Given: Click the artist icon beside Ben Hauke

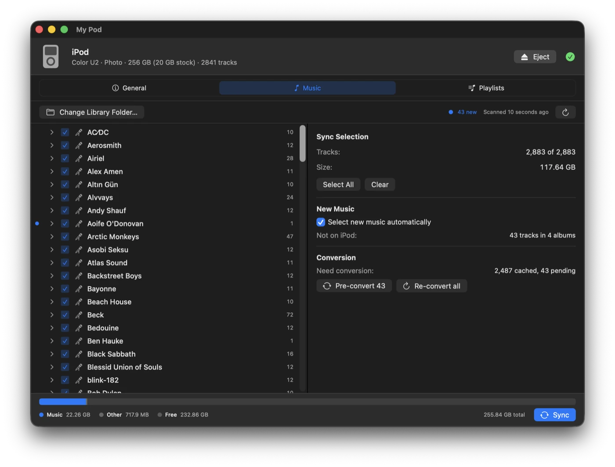Looking at the screenshot, I should click(x=79, y=341).
